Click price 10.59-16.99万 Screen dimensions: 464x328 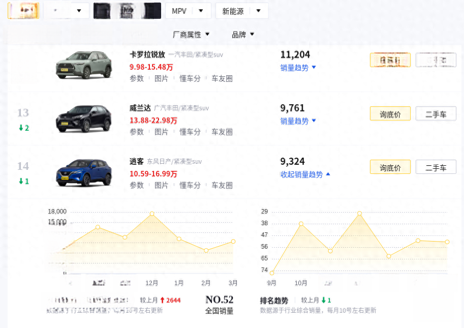tap(153, 174)
